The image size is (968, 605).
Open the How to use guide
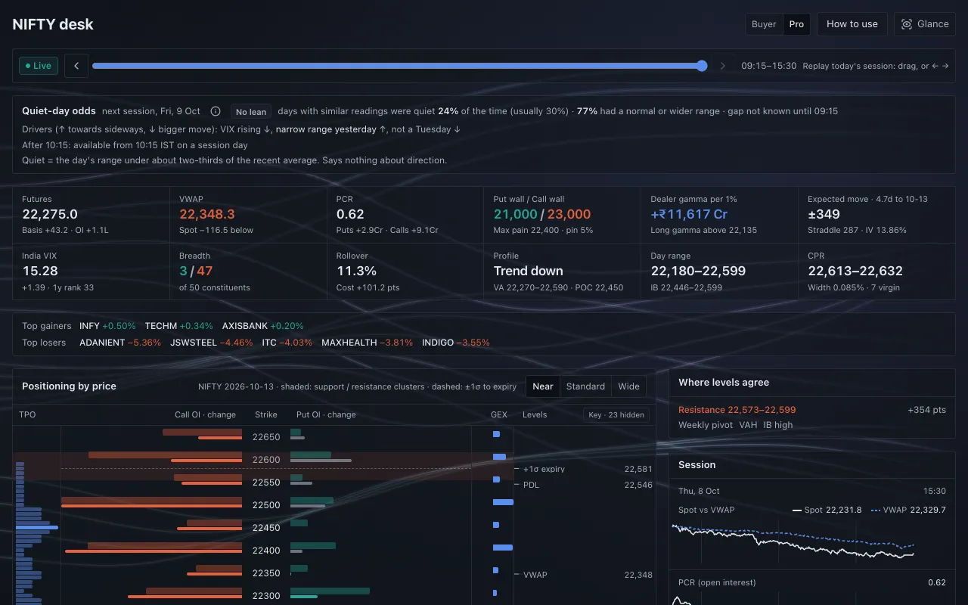(x=852, y=24)
